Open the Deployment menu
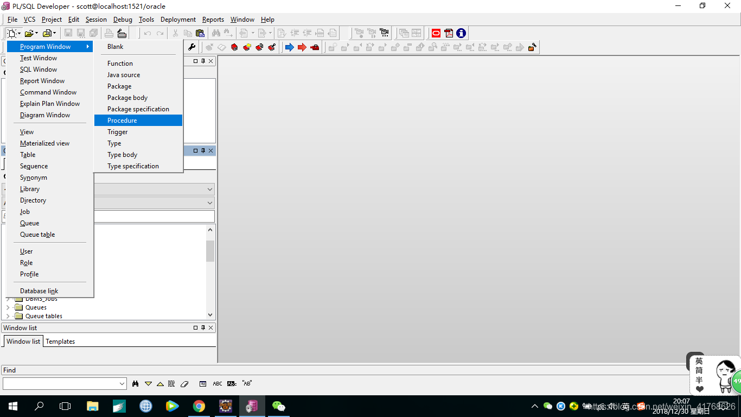The image size is (741, 417). (178, 20)
